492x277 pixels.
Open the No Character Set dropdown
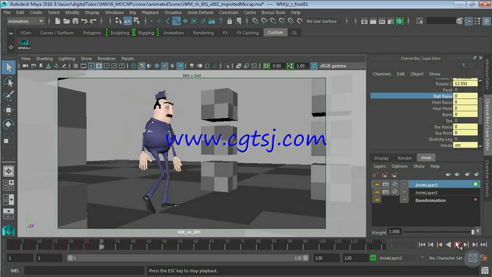445,258
